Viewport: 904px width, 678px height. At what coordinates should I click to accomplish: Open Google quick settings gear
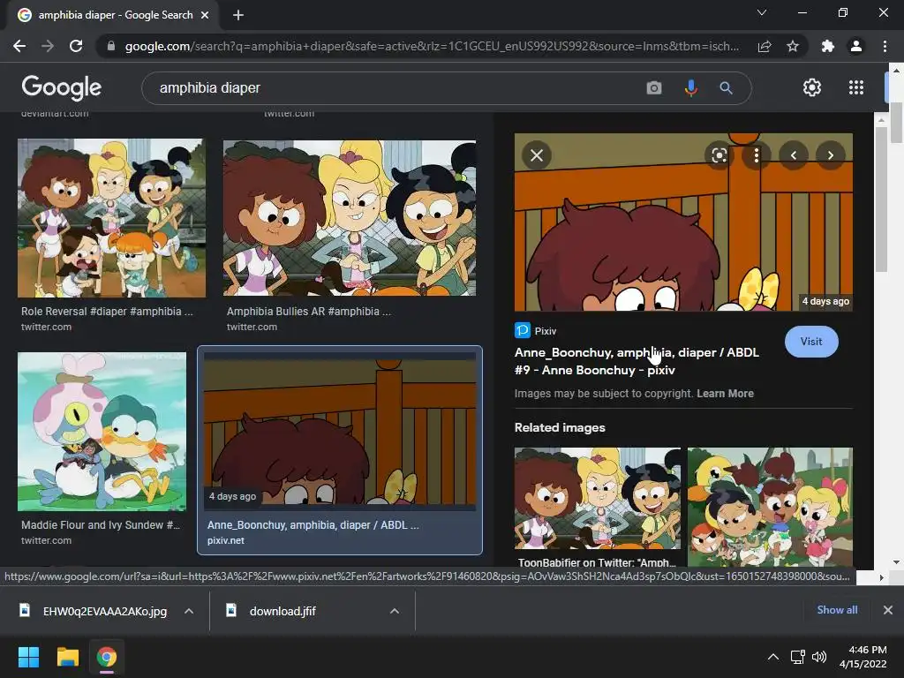point(812,87)
